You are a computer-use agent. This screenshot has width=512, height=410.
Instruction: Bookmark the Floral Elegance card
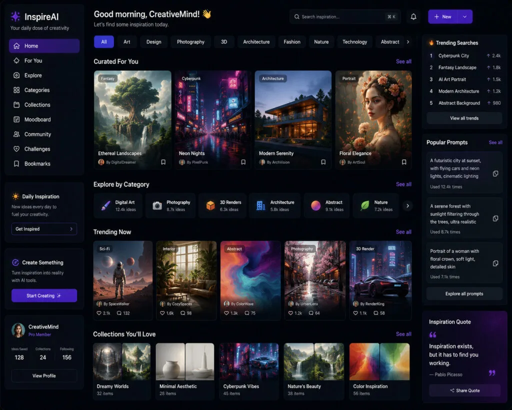pyautogui.click(x=404, y=162)
